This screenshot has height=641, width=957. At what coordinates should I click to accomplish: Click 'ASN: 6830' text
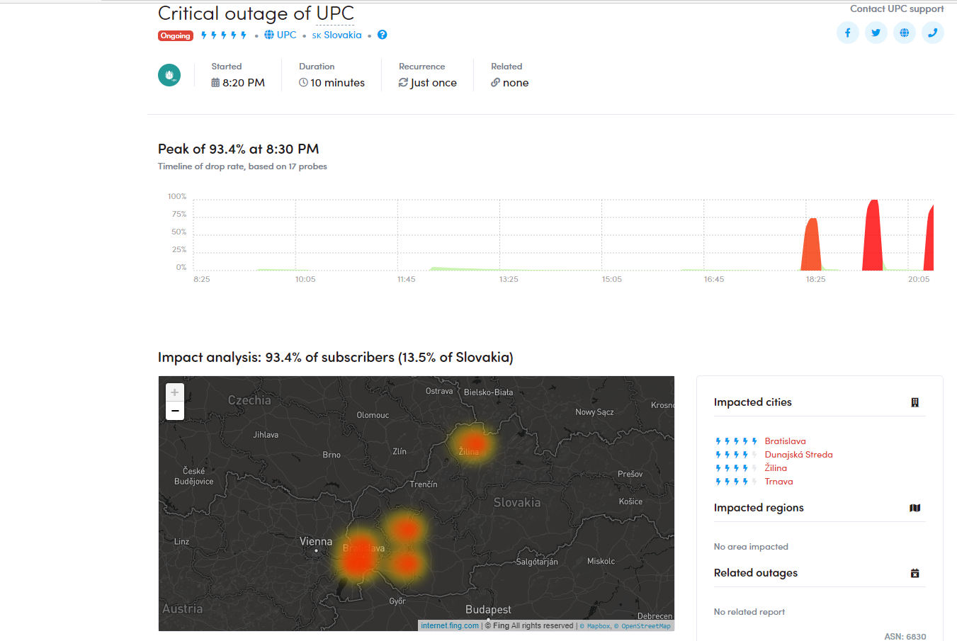tap(905, 636)
